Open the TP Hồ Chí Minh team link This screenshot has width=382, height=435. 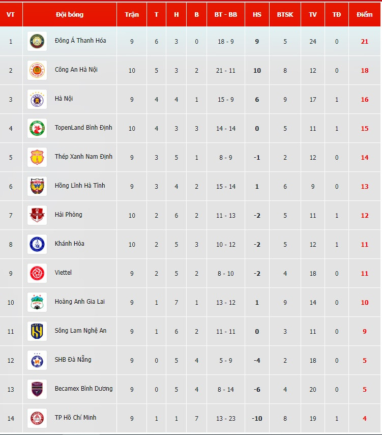click(x=75, y=418)
